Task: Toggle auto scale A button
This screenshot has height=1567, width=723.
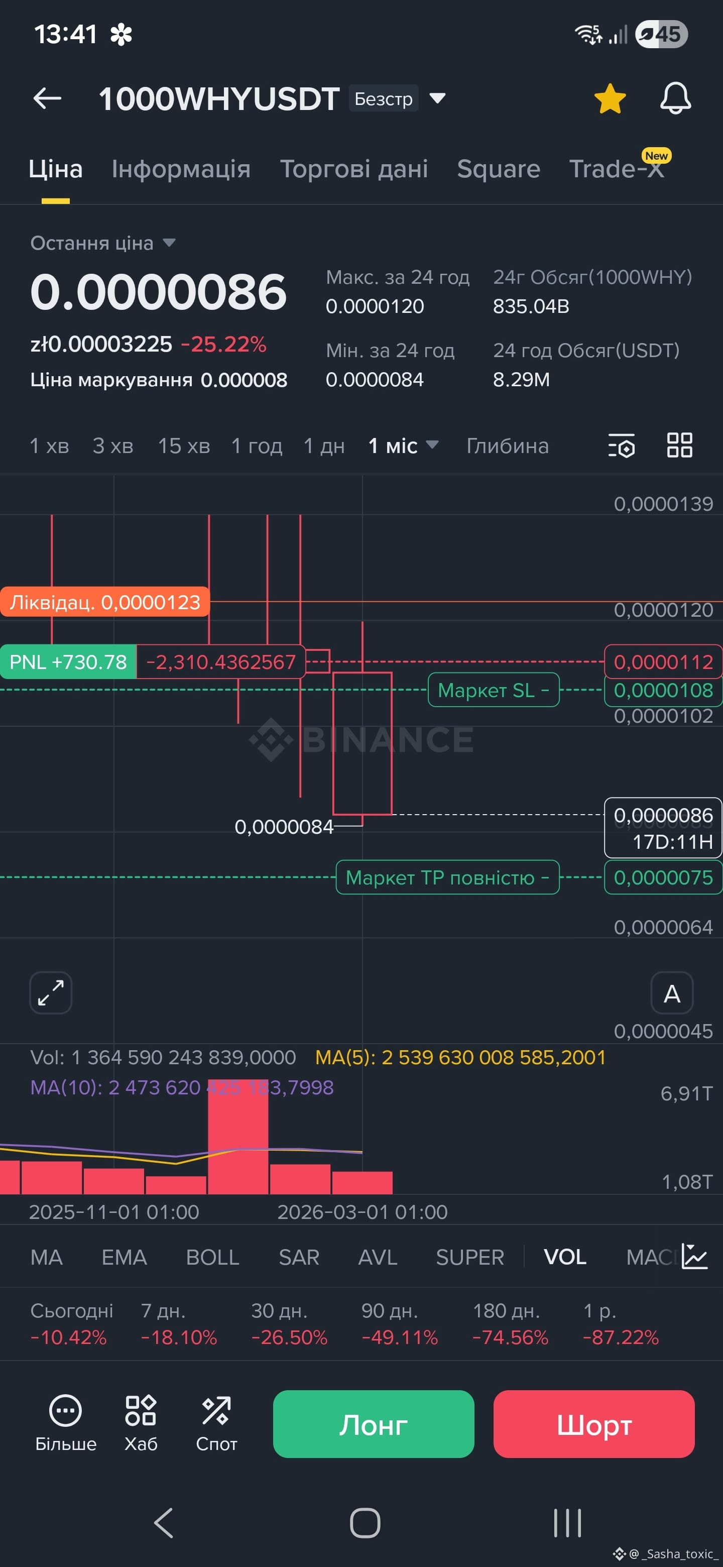Action: pyautogui.click(x=672, y=993)
